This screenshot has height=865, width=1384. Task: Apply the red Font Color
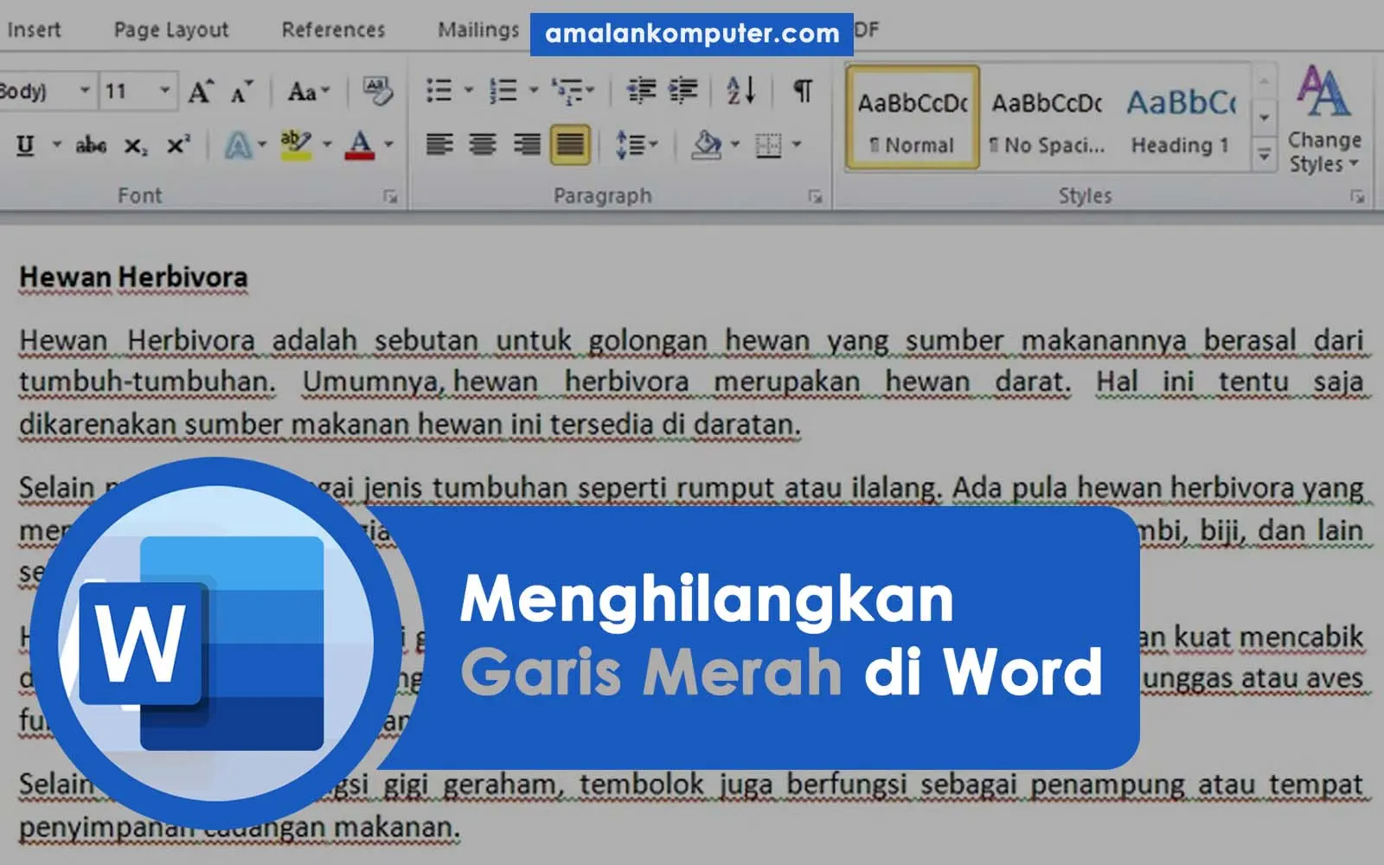point(360,144)
